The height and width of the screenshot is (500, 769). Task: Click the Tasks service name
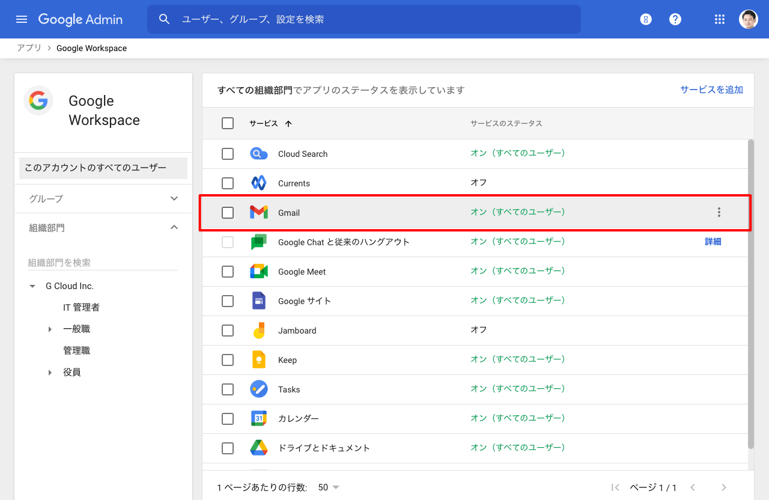(x=289, y=389)
